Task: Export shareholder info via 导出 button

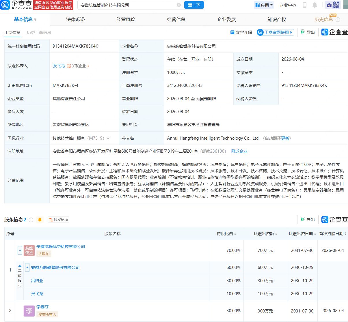Action: tap(308, 220)
